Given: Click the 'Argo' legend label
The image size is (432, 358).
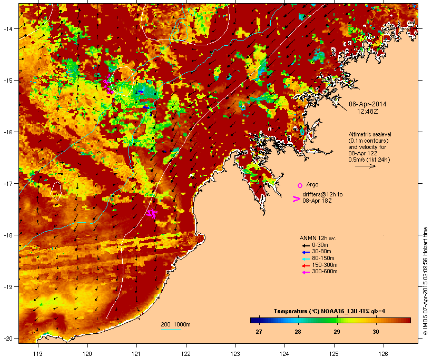Looking at the screenshot, I should (312, 184).
